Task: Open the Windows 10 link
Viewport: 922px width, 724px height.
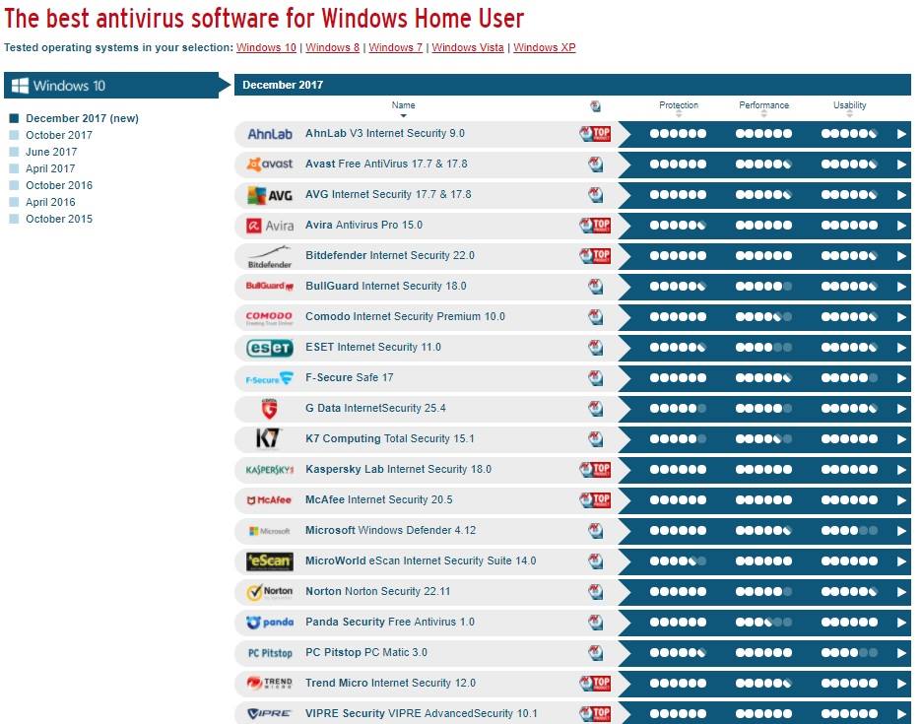Action: (266, 47)
